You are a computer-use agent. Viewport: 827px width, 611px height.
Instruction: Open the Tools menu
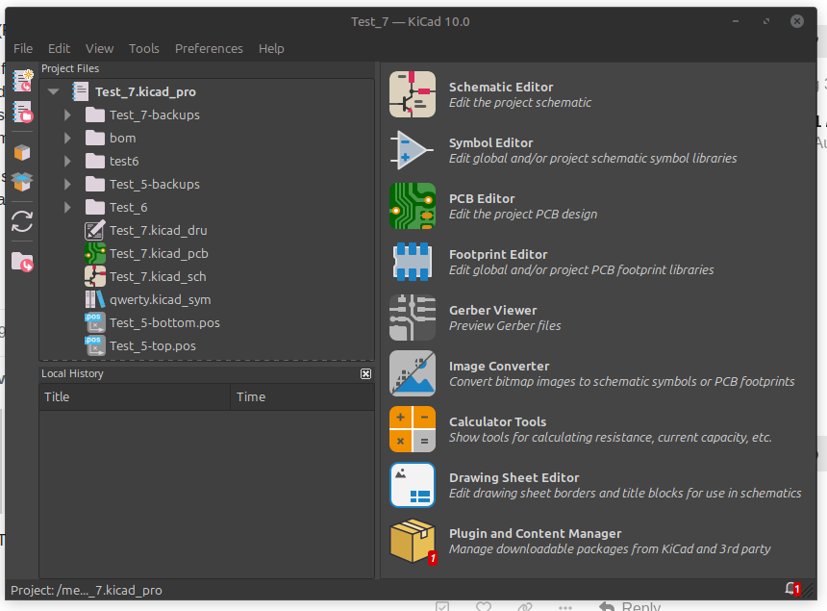coord(144,48)
